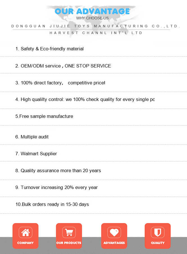This screenshot has width=187, height=254.
Task: Click Bulk orders ready in 15-30 days
Action: [x=52, y=204]
